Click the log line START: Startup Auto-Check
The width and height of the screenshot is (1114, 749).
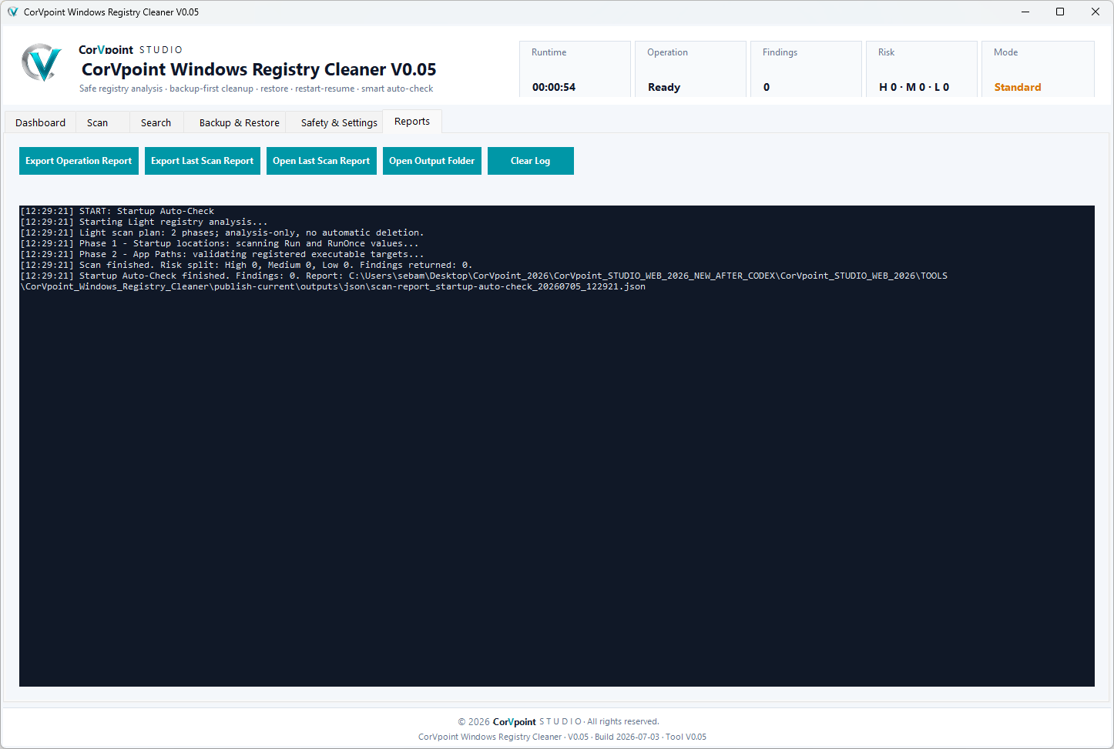(117, 211)
